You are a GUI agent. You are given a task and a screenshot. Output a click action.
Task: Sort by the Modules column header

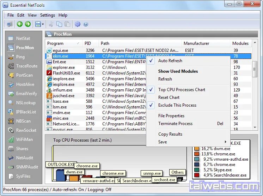pos(240,43)
